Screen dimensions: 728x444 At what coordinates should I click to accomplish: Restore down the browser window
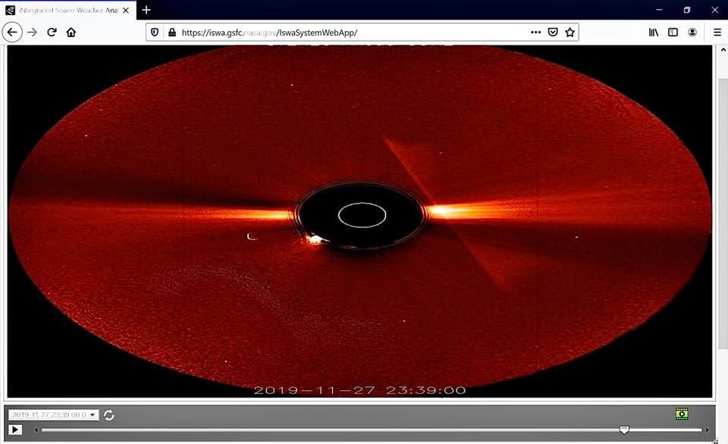pos(687,10)
